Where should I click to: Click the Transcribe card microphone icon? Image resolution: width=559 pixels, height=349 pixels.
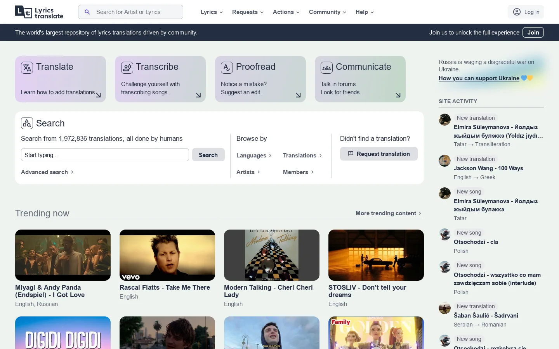pyautogui.click(x=127, y=67)
